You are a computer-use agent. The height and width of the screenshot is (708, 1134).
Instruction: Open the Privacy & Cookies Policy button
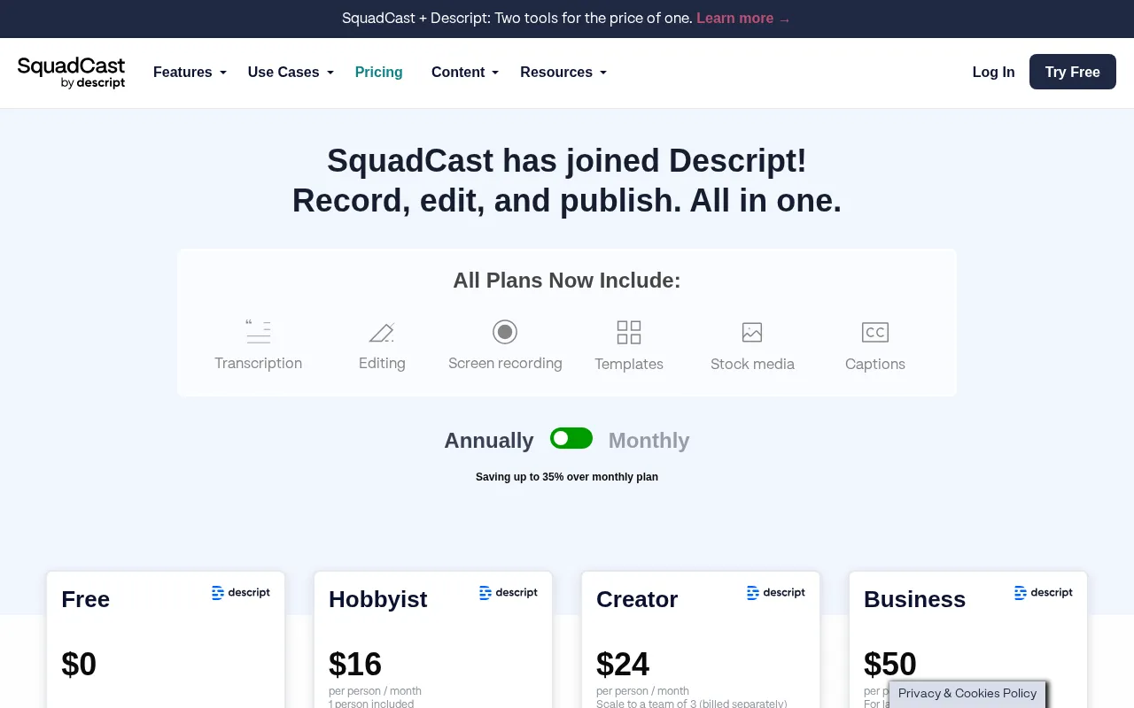point(967,694)
